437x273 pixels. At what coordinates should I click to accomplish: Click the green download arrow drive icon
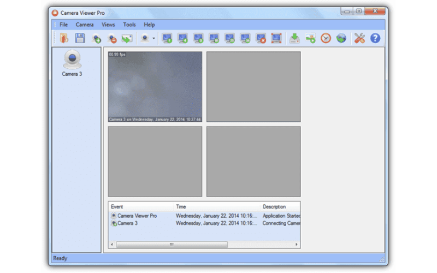294,38
